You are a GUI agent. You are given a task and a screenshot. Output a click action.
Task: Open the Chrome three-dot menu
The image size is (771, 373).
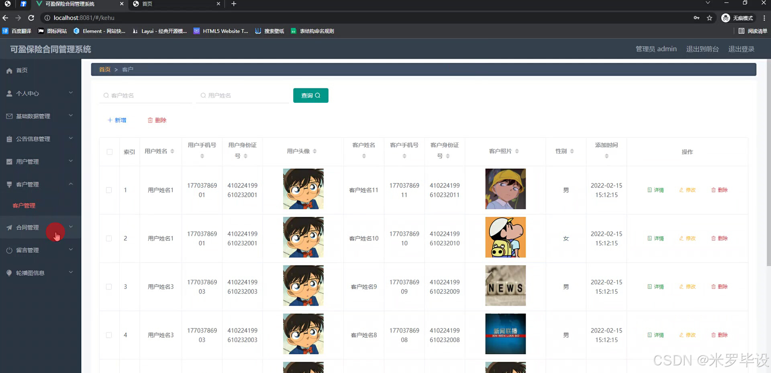[x=764, y=18]
